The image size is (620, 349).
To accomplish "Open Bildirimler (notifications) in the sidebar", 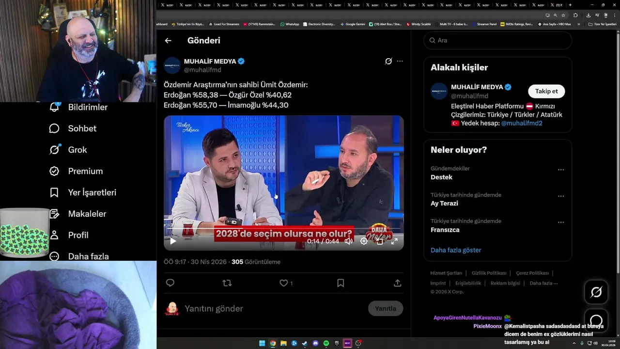I will pyautogui.click(x=78, y=107).
